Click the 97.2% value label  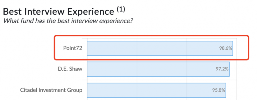[222, 69]
